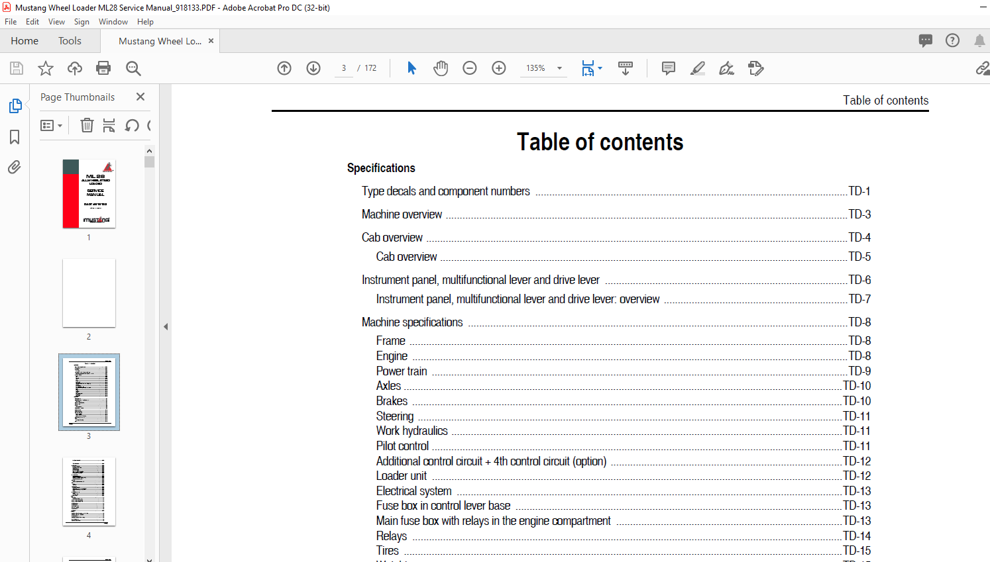Click the share link icon
The width and height of the screenshot is (990, 562).
point(983,68)
